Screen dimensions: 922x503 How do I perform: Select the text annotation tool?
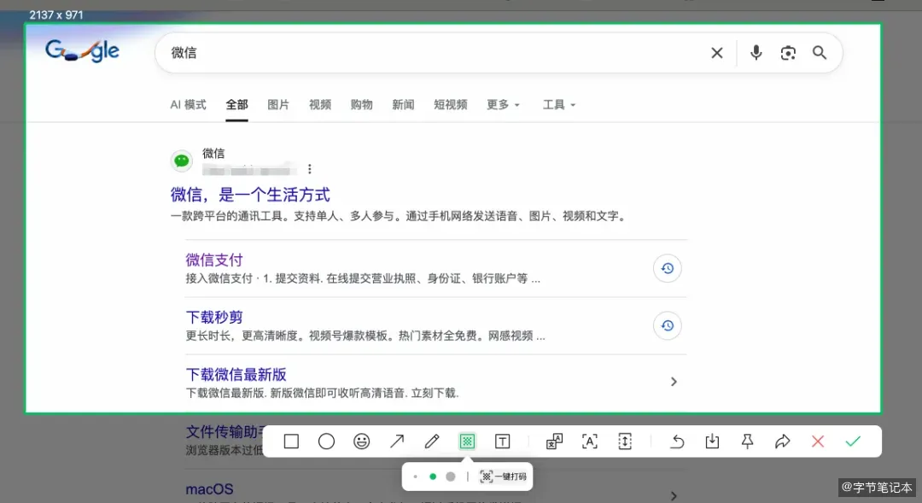tap(502, 442)
